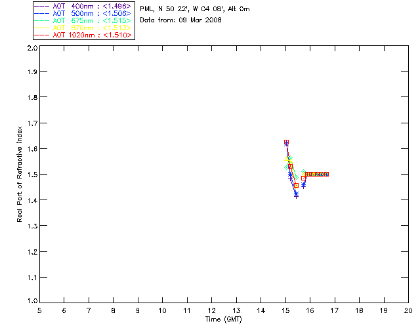Click the x-axis tick label 10

[x=162, y=310]
